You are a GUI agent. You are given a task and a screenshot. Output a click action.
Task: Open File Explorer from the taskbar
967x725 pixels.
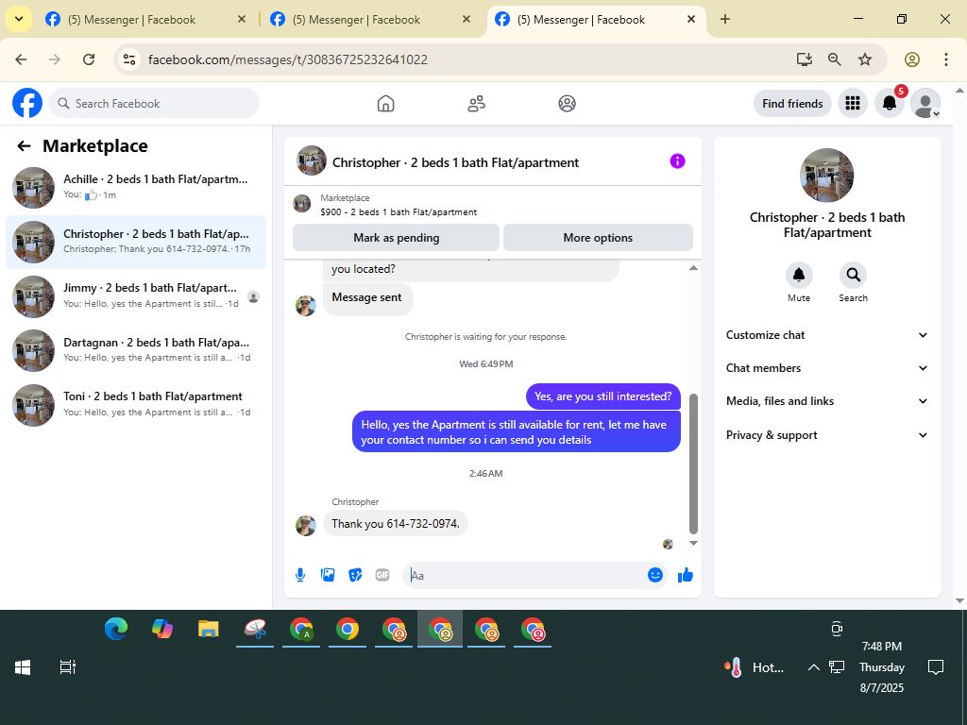[209, 630]
